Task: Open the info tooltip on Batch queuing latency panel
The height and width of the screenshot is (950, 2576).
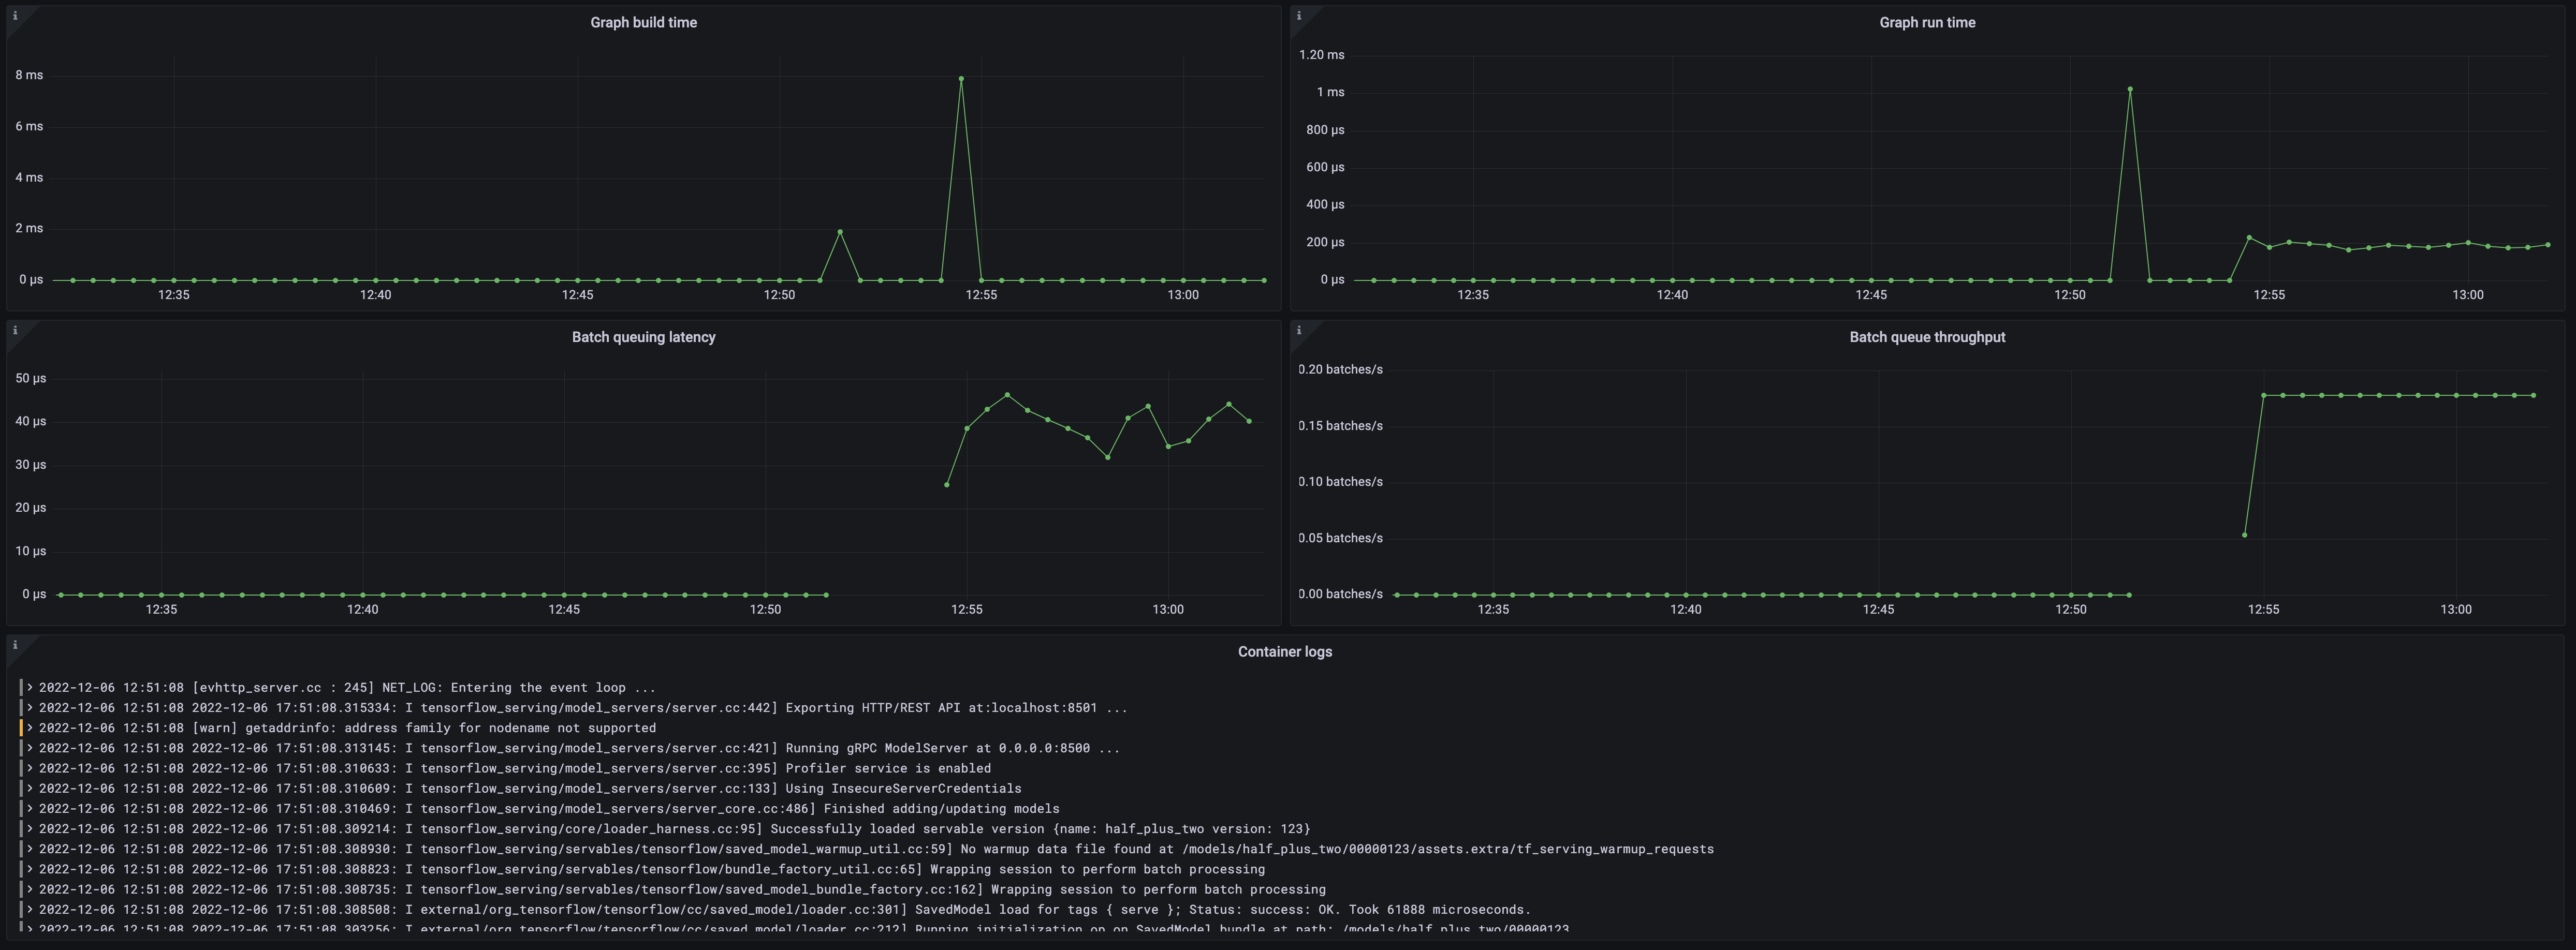Action: click(15, 330)
